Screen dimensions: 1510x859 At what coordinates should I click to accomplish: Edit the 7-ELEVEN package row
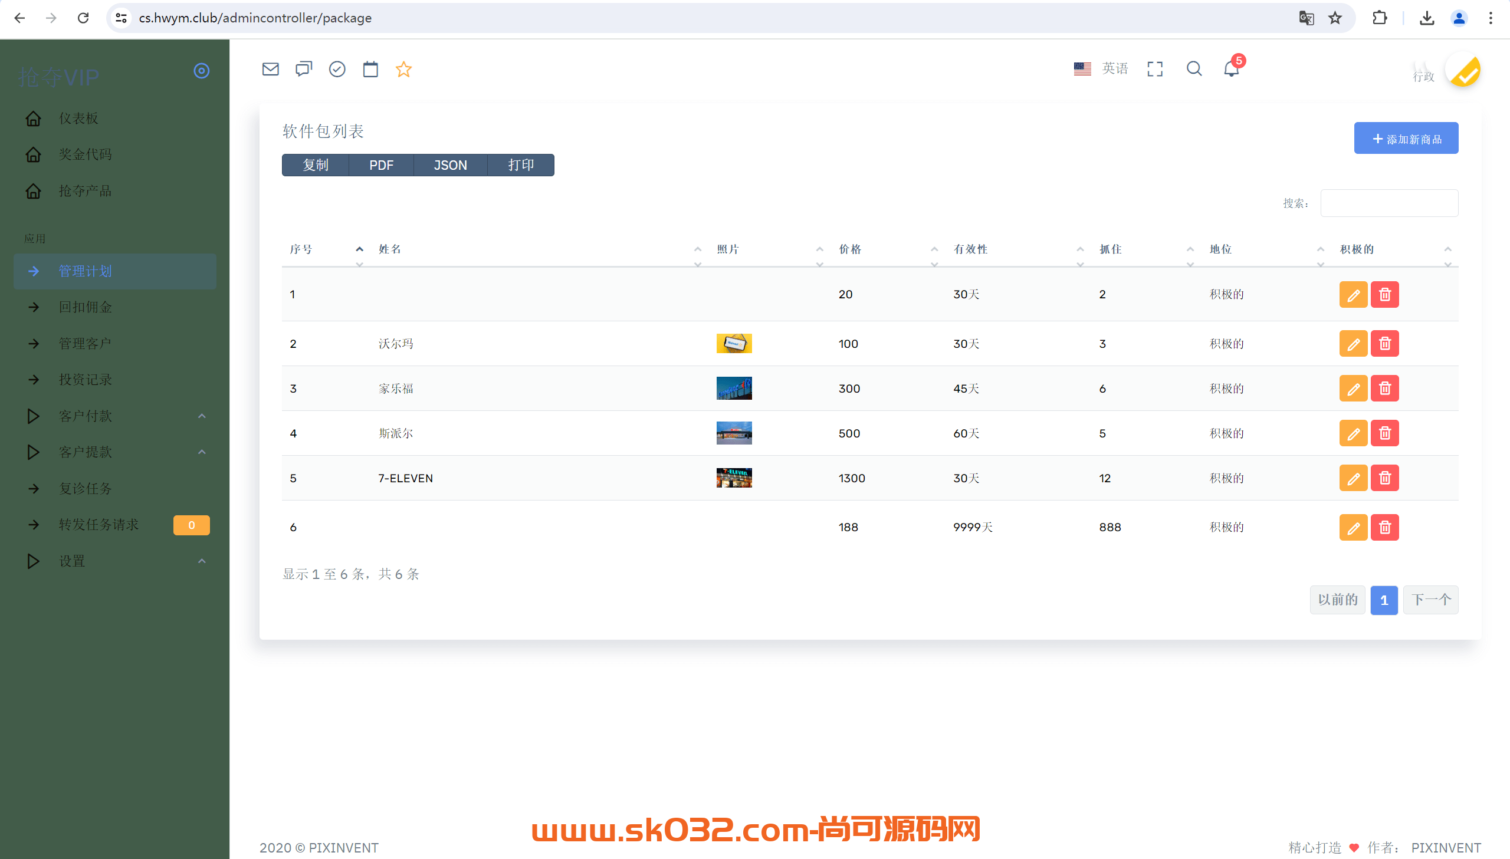[1353, 479]
